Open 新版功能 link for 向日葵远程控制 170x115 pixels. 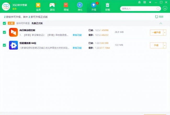[x=77, y=35]
